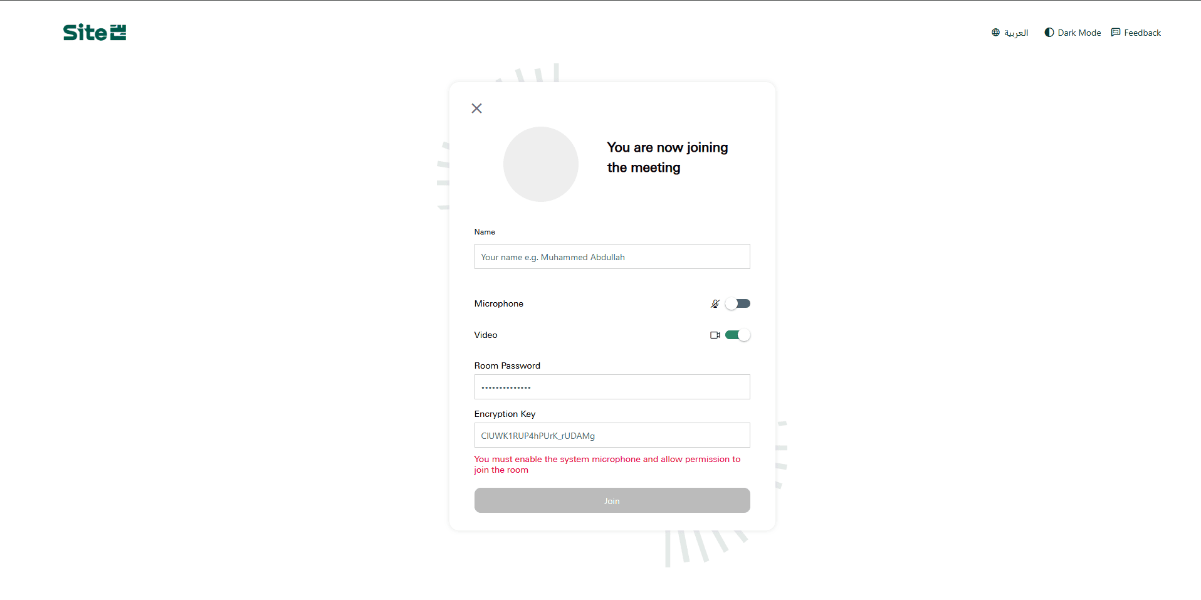Click the red microphone permission error message
This screenshot has width=1201, height=600.
click(x=607, y=465)
